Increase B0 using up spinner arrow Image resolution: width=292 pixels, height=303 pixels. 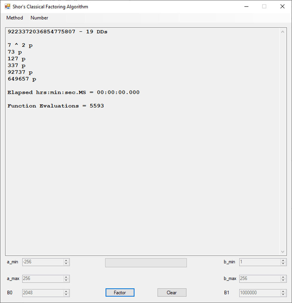point(66,291)
